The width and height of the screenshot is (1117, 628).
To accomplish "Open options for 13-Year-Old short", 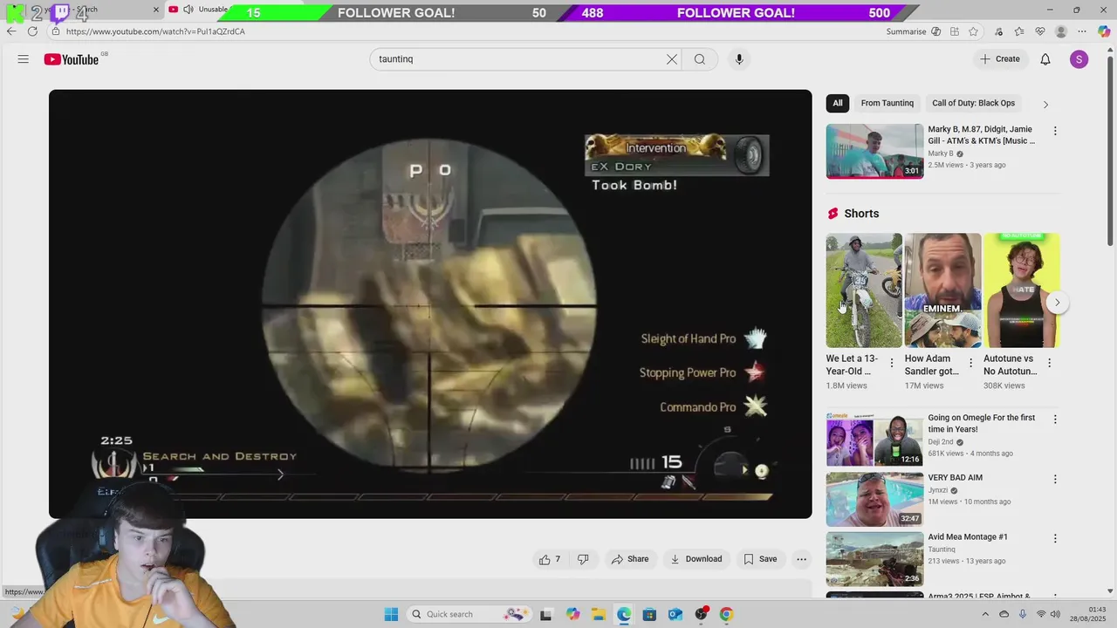I will pyautogui.click(x=892, y=363).
